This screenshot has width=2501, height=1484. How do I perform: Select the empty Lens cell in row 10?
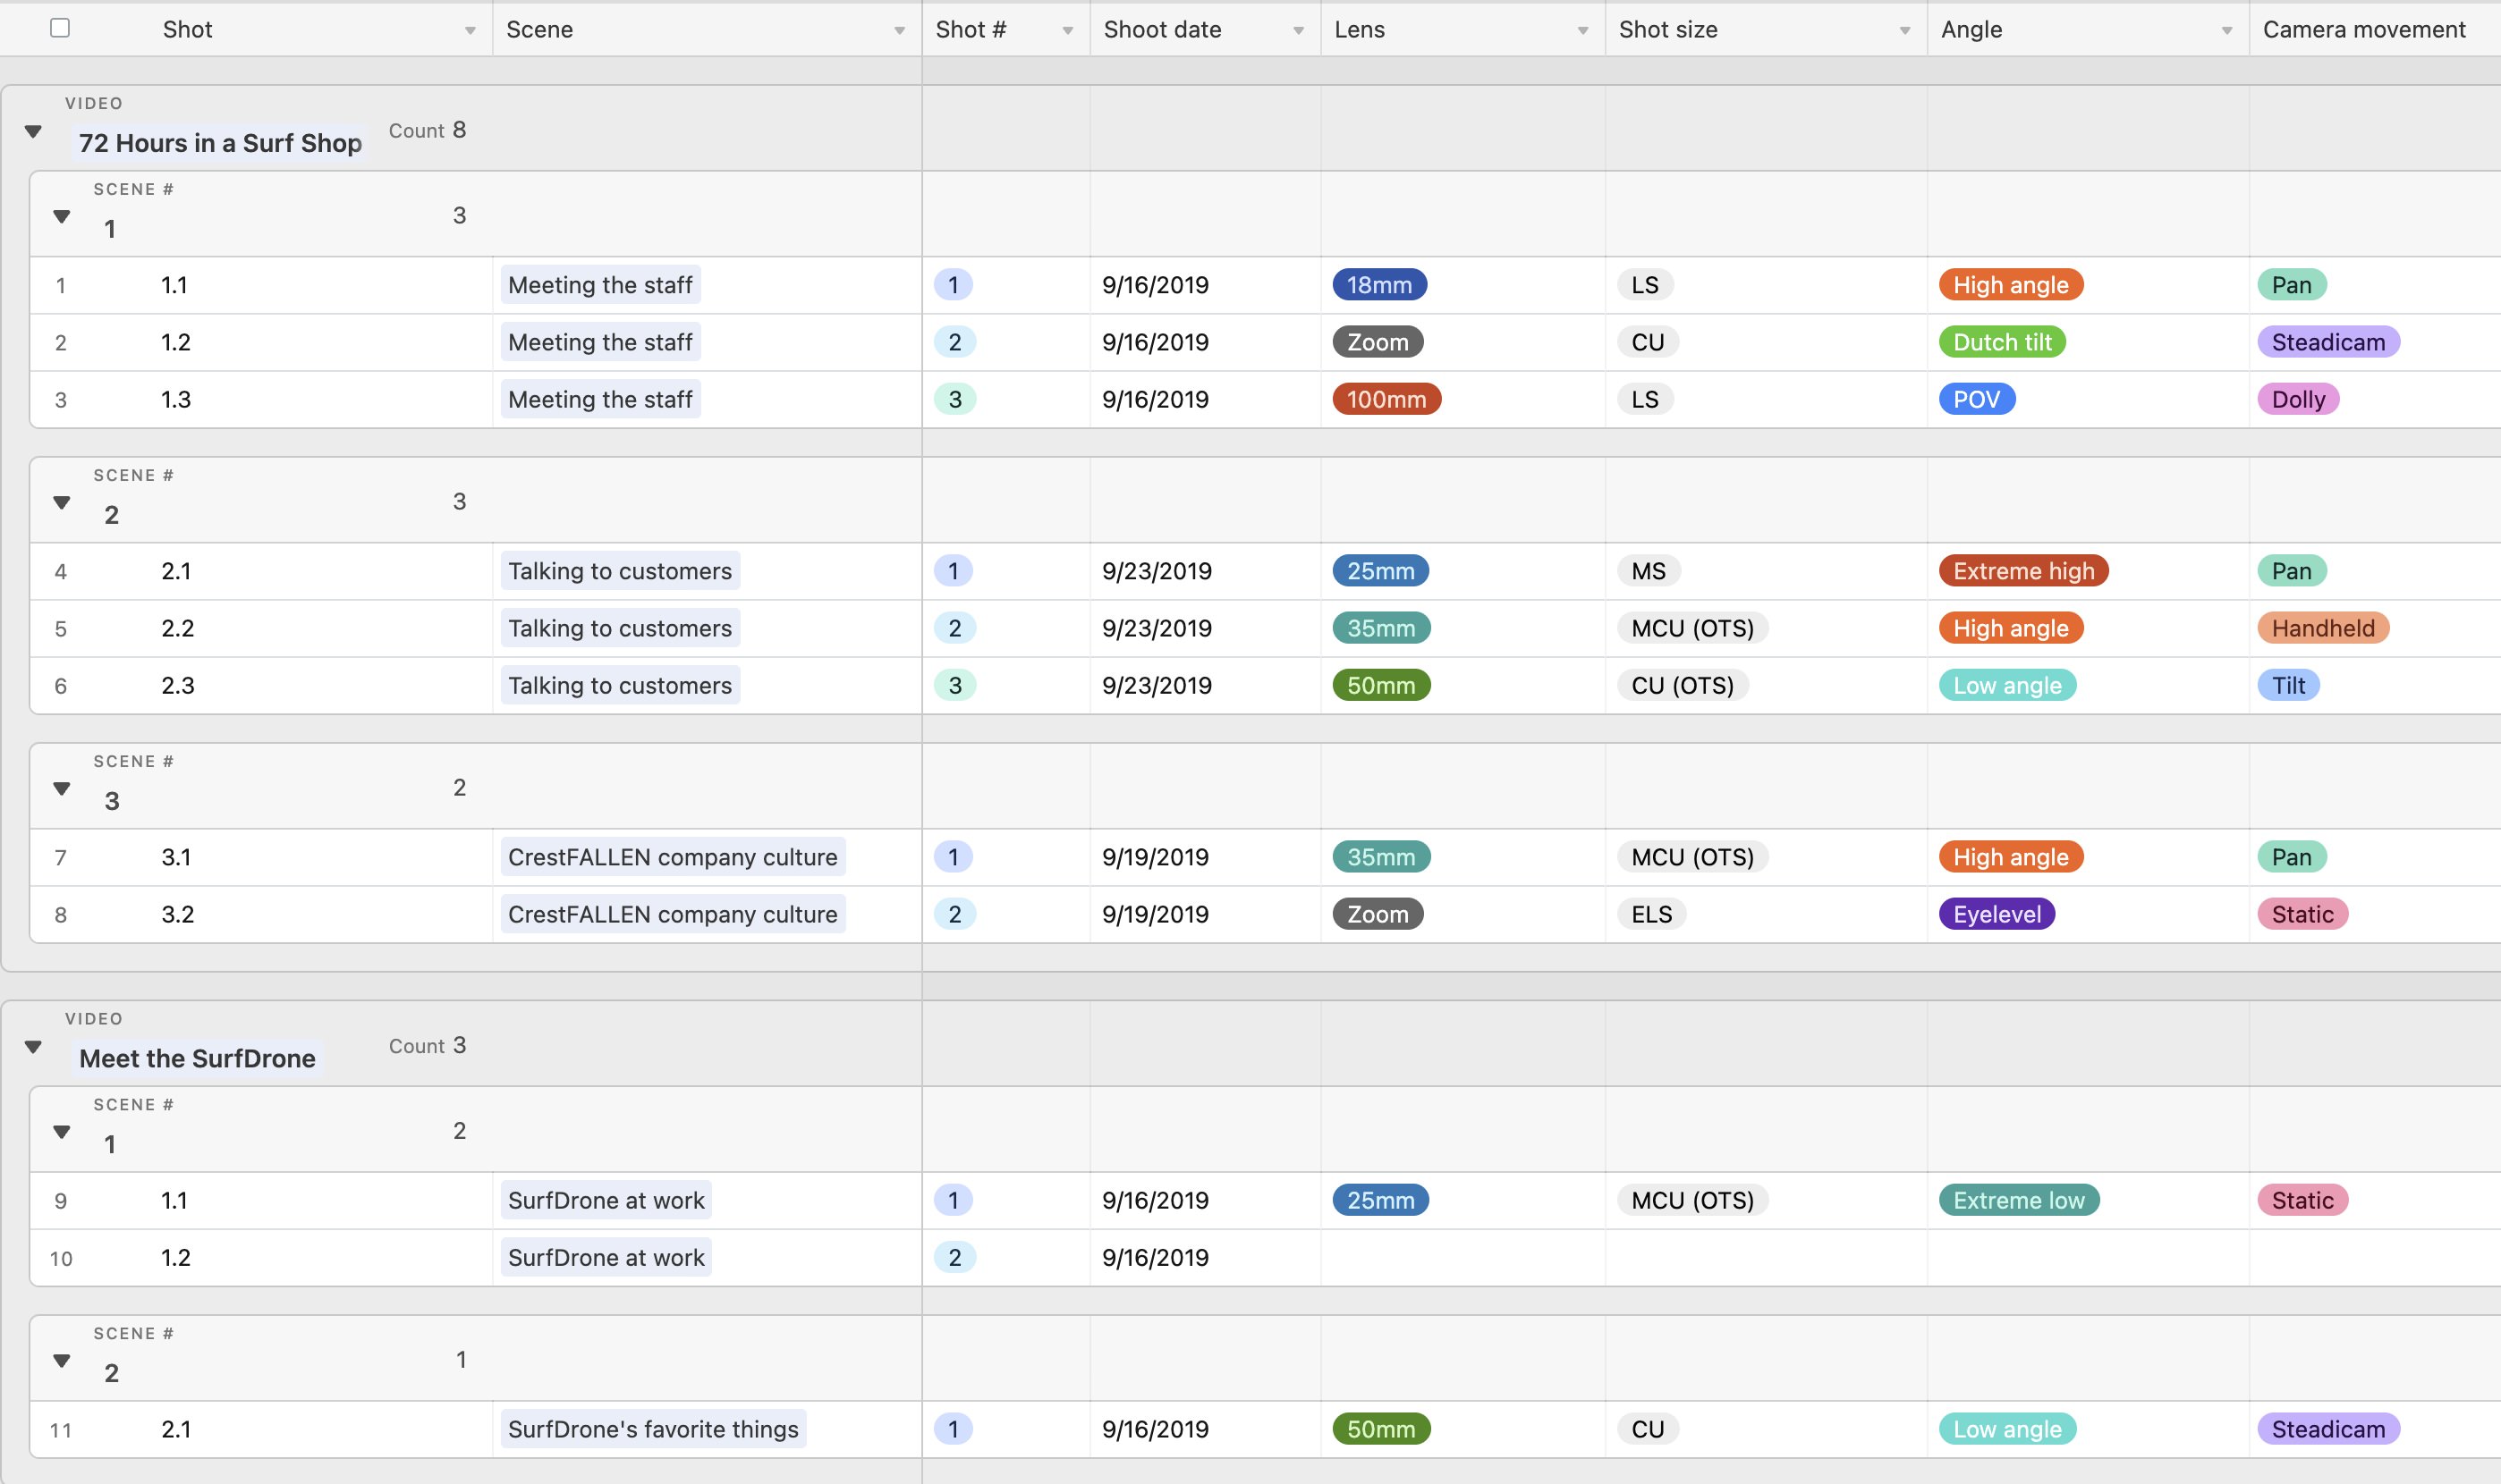[x=1462, y=1257]
